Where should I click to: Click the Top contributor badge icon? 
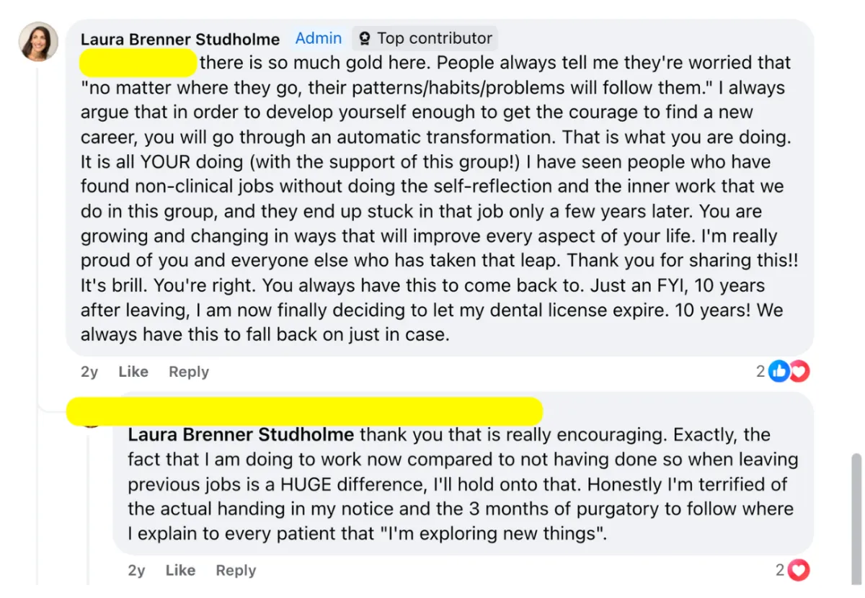pos(365,38)
